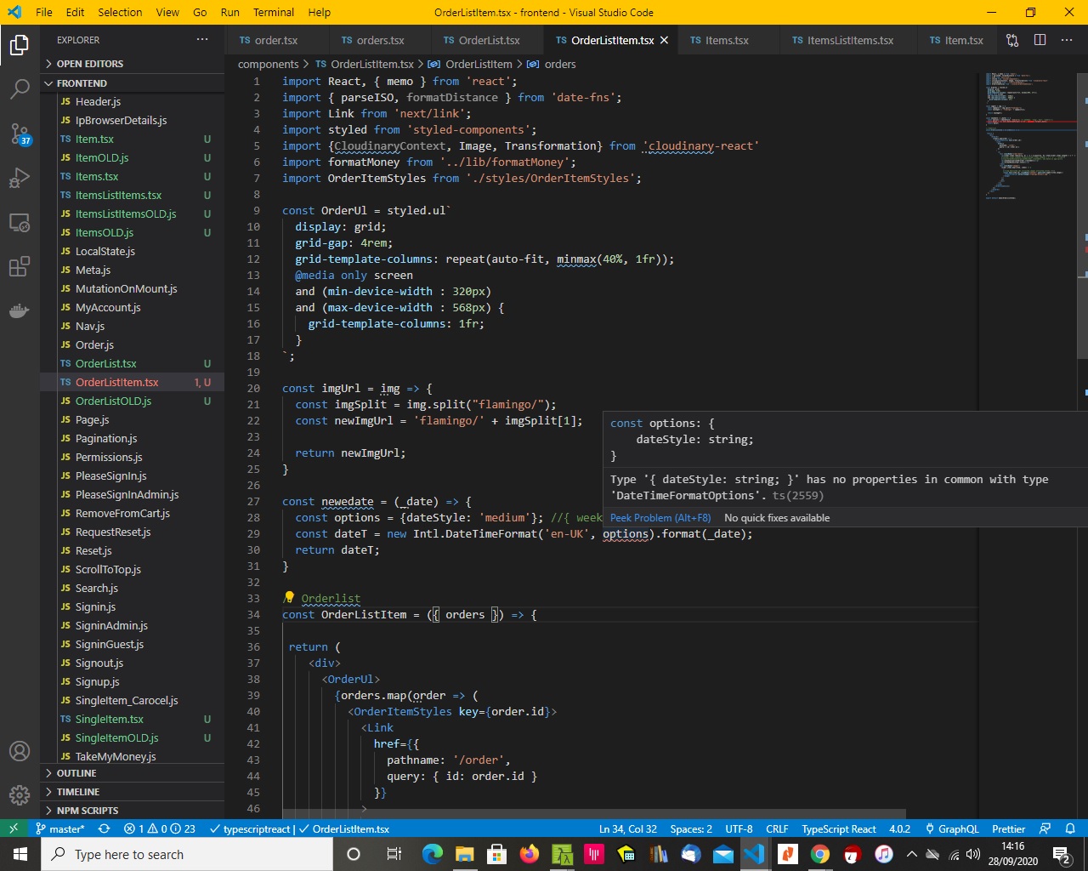1088x871 pixels.
Task: Split the editor to the right
Action: tap(1040, 40)
